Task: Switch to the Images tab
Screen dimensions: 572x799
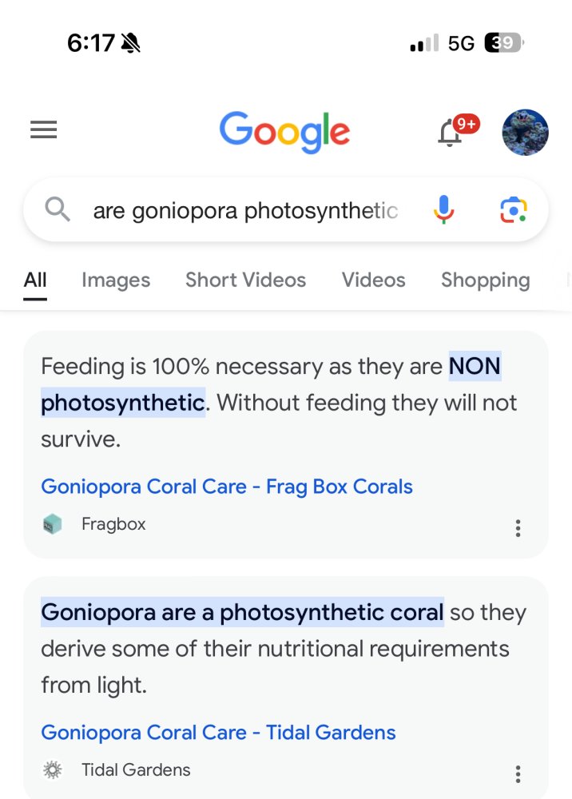Action: (x=116, y=280)
